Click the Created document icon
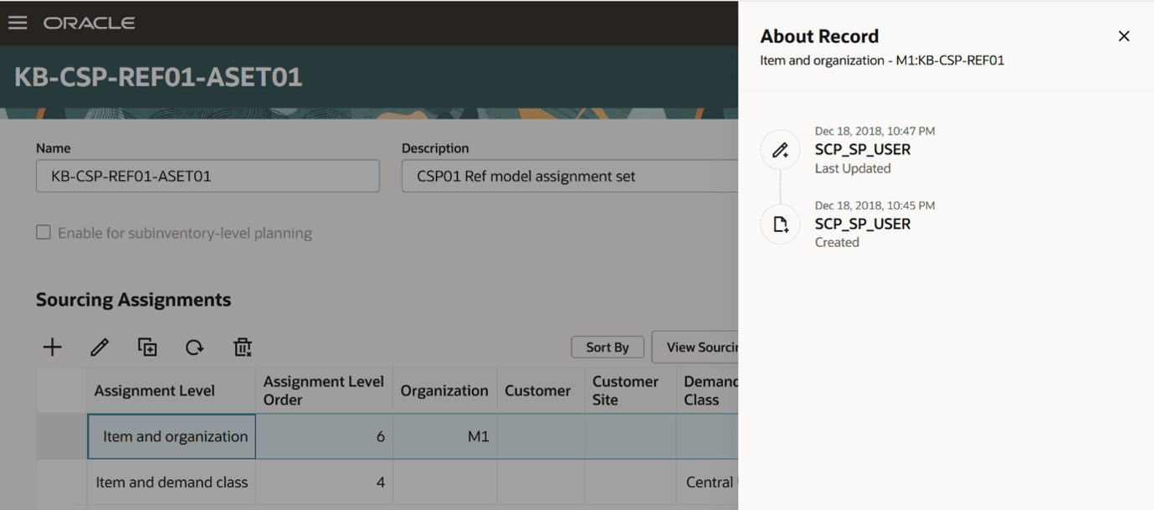Screen dimensions: 1154x510 click(780, 224)
